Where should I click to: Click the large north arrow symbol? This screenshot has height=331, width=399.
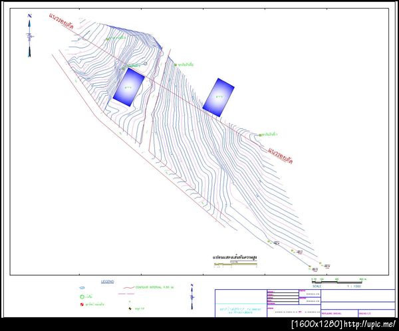pyautogui.click(x=29, y=36)
